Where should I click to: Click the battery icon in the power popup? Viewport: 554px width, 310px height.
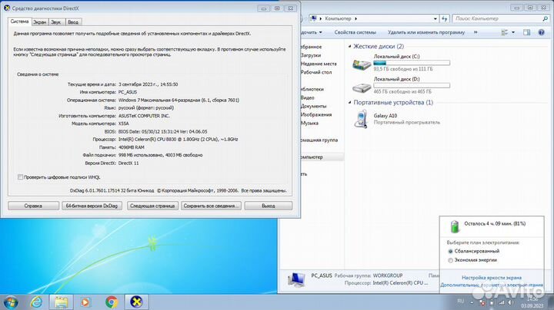(x=455, y=226)
